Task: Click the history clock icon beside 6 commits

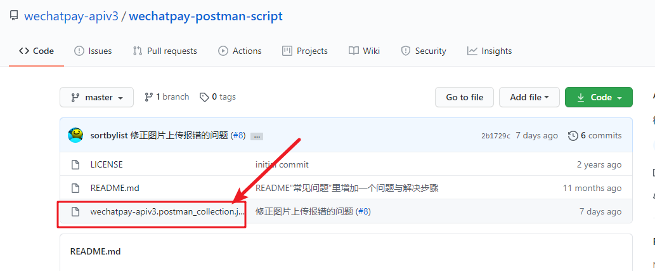Action: tap(573, 136)
